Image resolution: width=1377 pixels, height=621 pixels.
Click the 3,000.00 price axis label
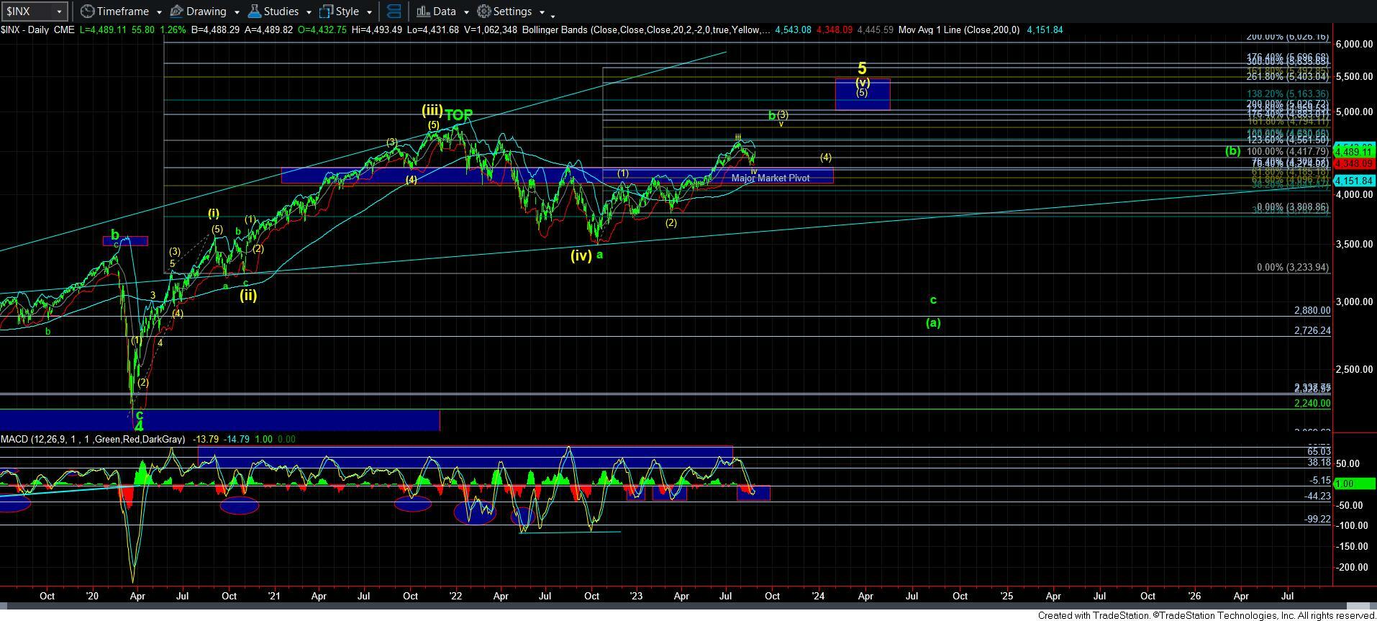1355,302
